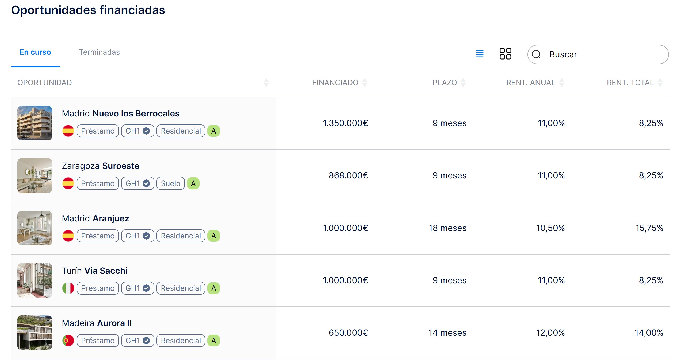Sort by Rent. Anual column arrows

pos(562,83)
